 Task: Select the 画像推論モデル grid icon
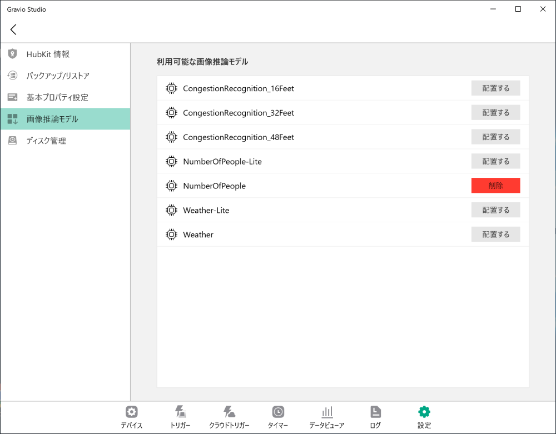12,119
